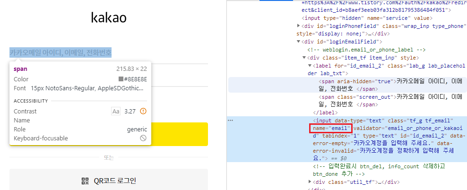Screen dimensions: 467x190
Task: Select the screen_out span line
Action: tap(390, 101)
